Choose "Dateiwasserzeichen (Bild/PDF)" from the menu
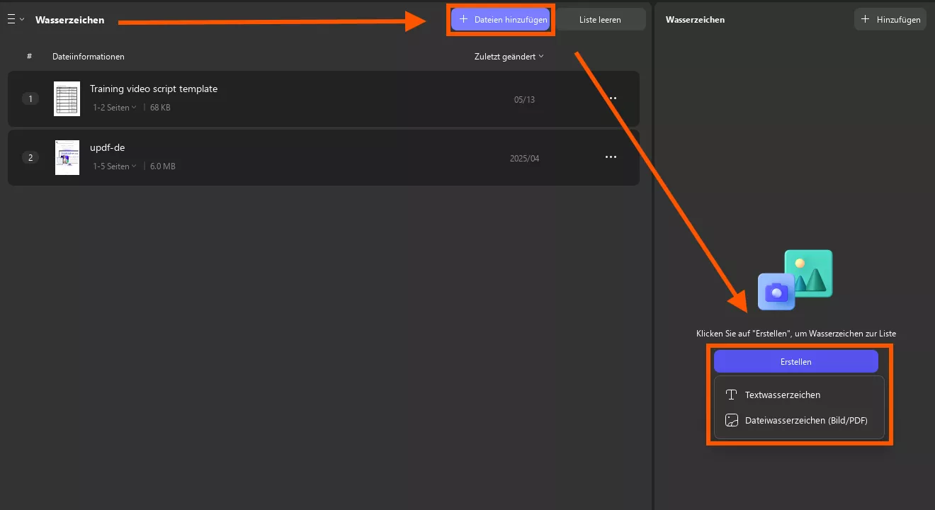935x510 pixels. 799,420
